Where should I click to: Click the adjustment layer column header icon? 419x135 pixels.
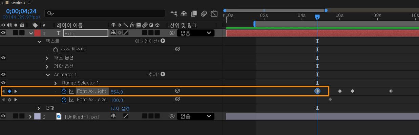[151, 25]
